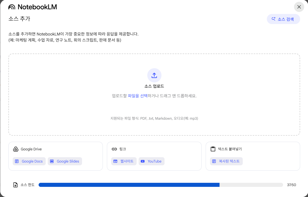308x197 pixels.
Task: Add a YouTube link source
Action: coord(152,161)
